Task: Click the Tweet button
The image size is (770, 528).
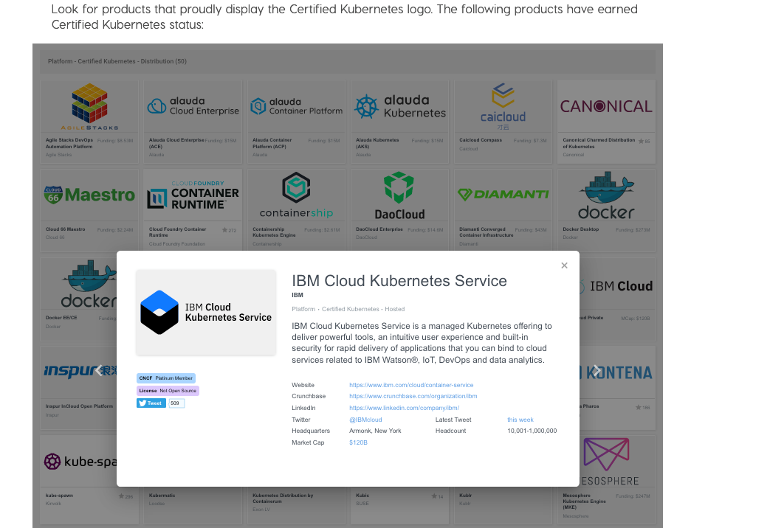Action: point(151,403)
